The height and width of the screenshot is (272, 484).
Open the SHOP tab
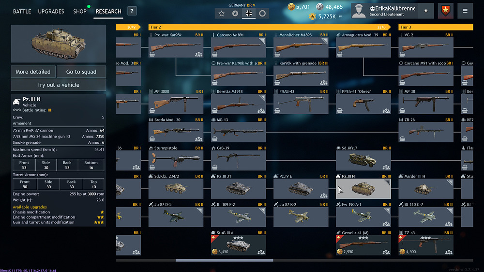(80, 12)
